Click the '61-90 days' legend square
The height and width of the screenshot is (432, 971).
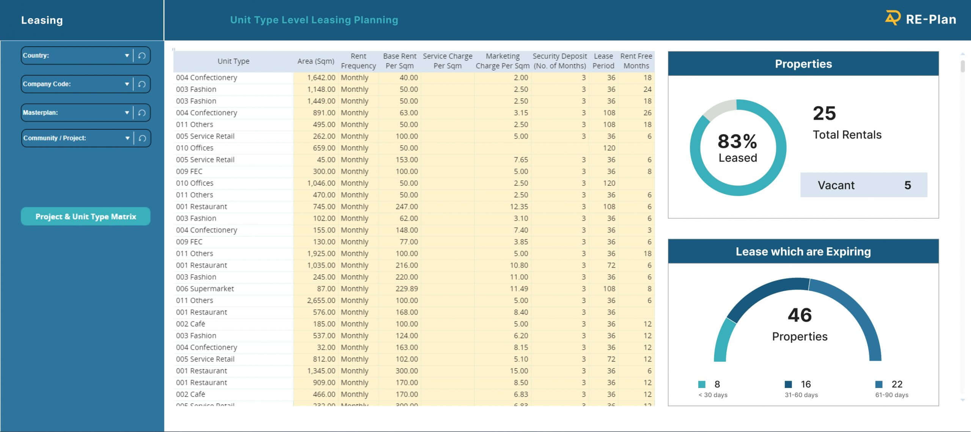pos(879,384)
